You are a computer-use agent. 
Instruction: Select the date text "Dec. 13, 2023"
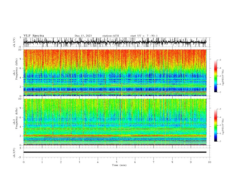click(83, 36)
